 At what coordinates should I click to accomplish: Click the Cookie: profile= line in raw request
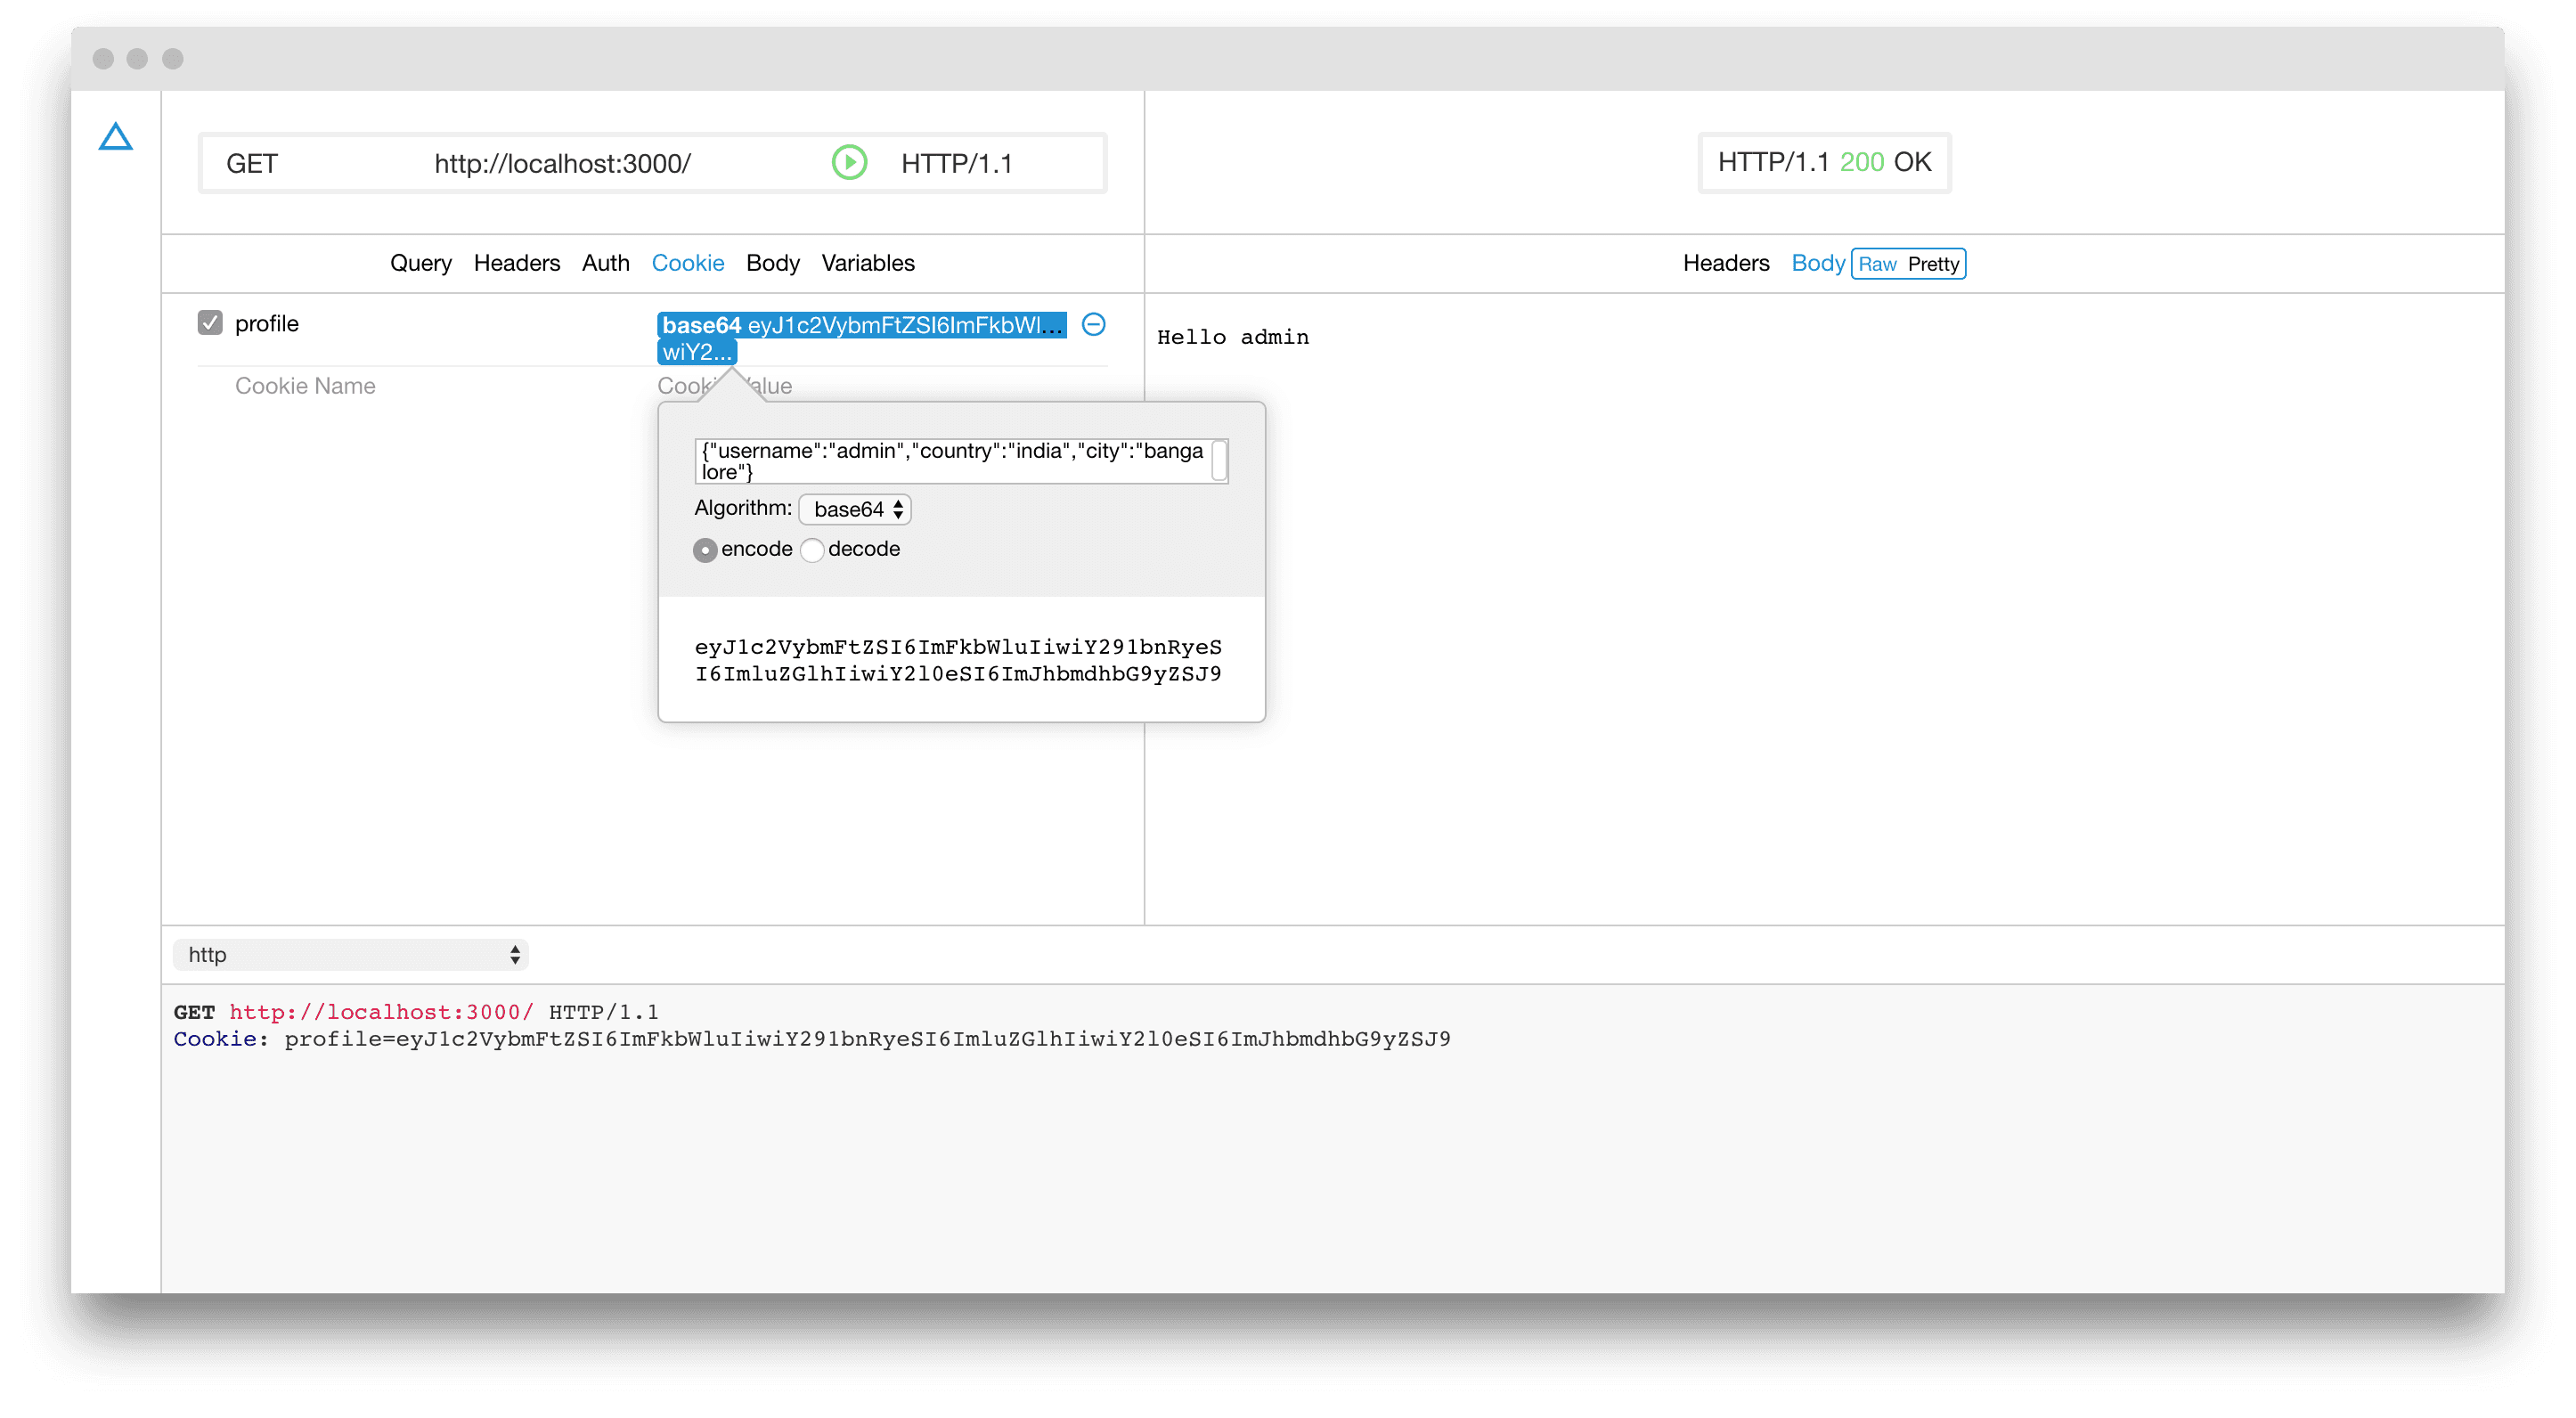click(x=811, y=1039)
